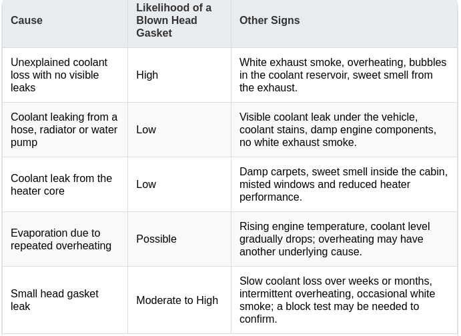Click the Other Signs column header
This screenshot has width=461, height=336.
click(270, 20)
